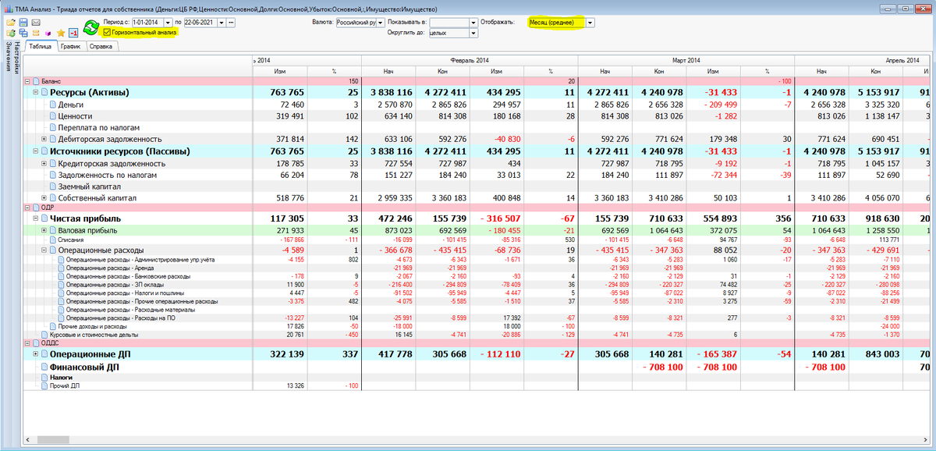936x451 pixels.
Task: Open report via the yellow folder icon
Action: 11,23
